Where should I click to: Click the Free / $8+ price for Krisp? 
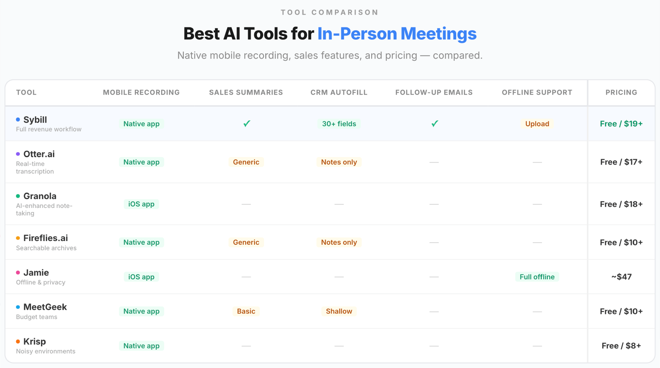(621, 346)
